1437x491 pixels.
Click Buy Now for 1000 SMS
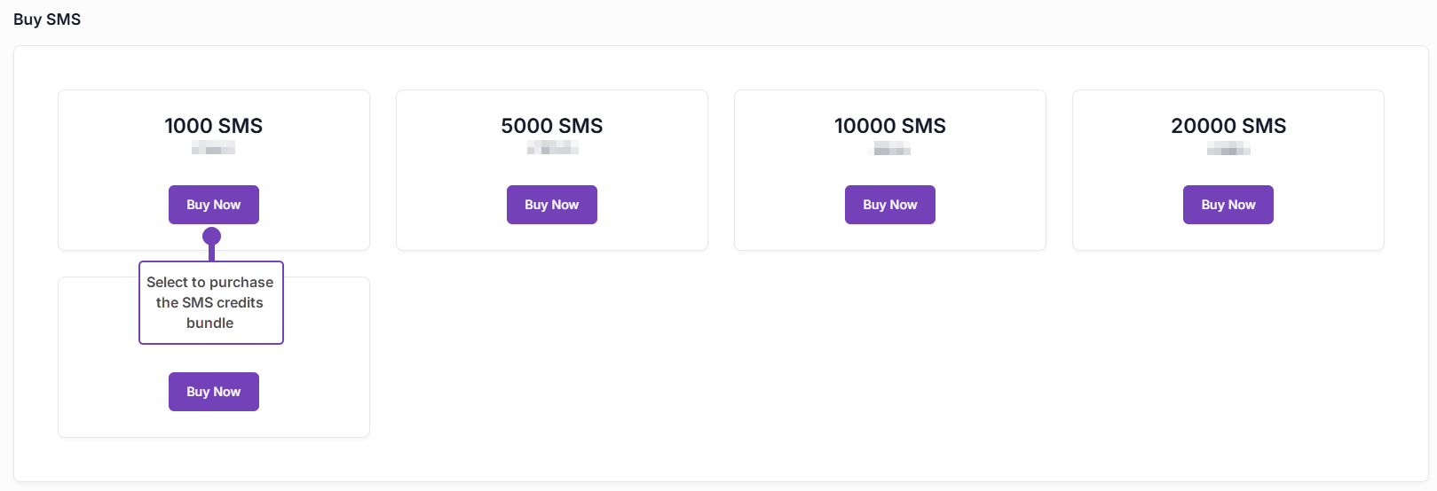click(x=213, y=205)
